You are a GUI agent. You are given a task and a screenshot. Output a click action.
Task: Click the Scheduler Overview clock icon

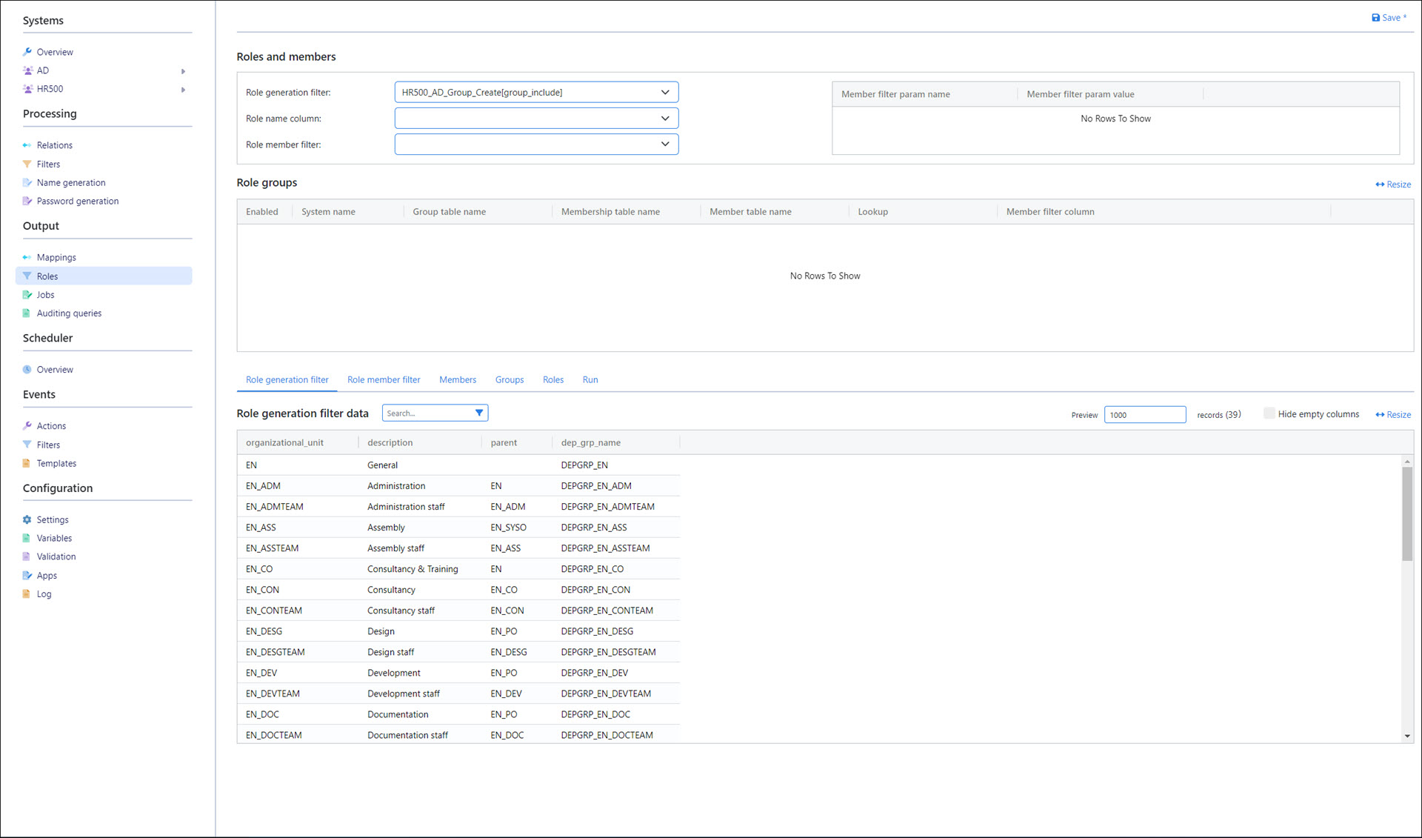coord(27,370)
